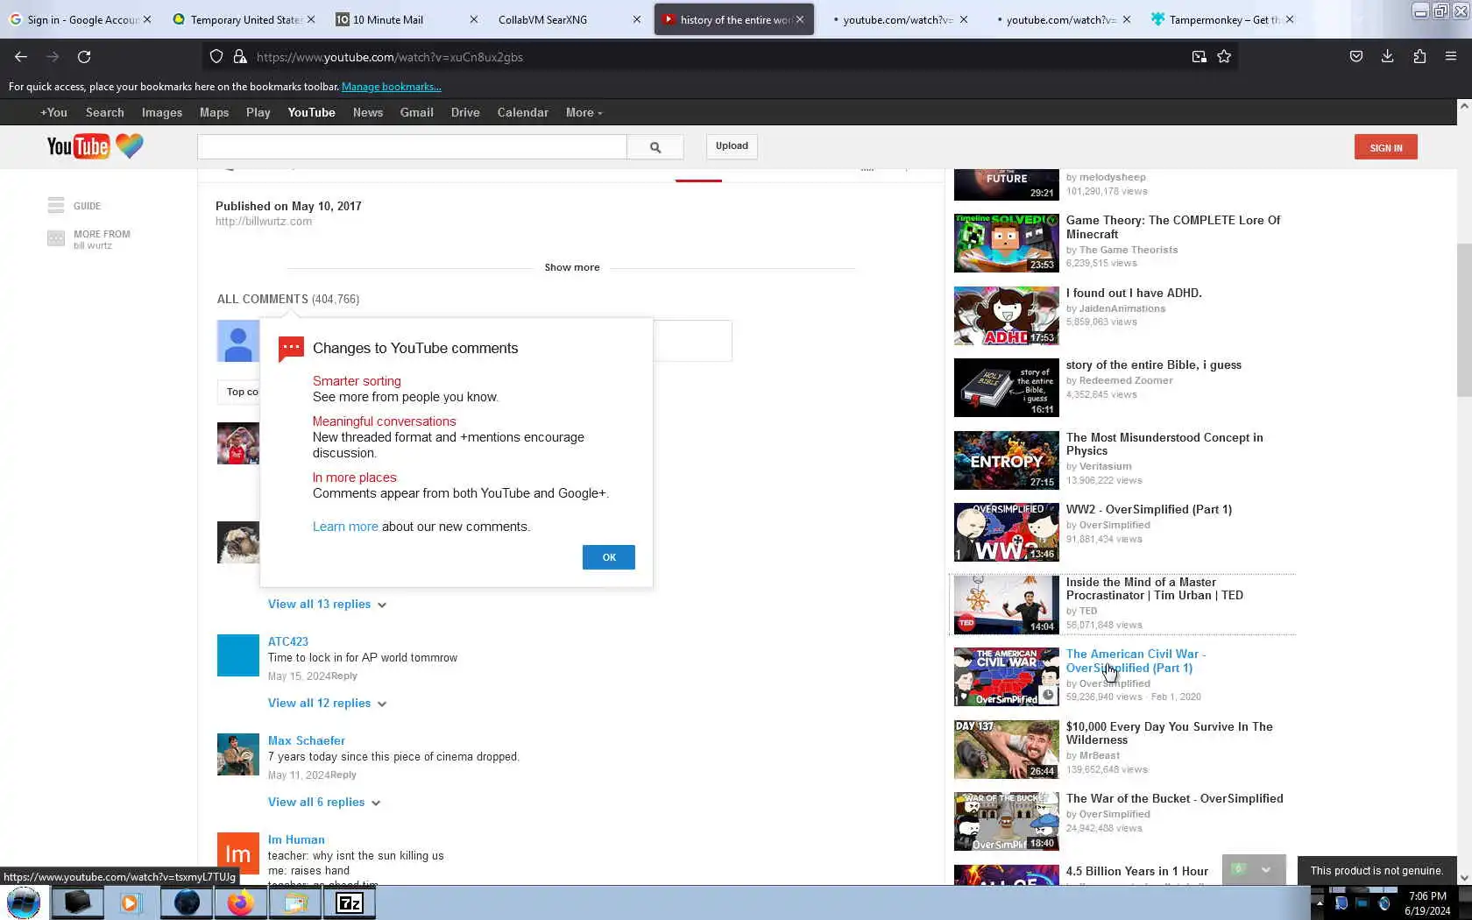
Task: Click the Firefox taskbar icon
Action: click(x=240, y=902)
